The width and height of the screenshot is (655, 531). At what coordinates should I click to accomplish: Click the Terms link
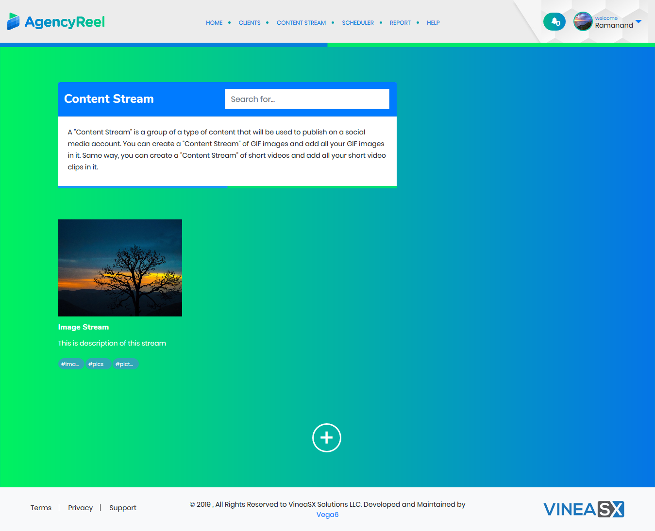[41, 508]
